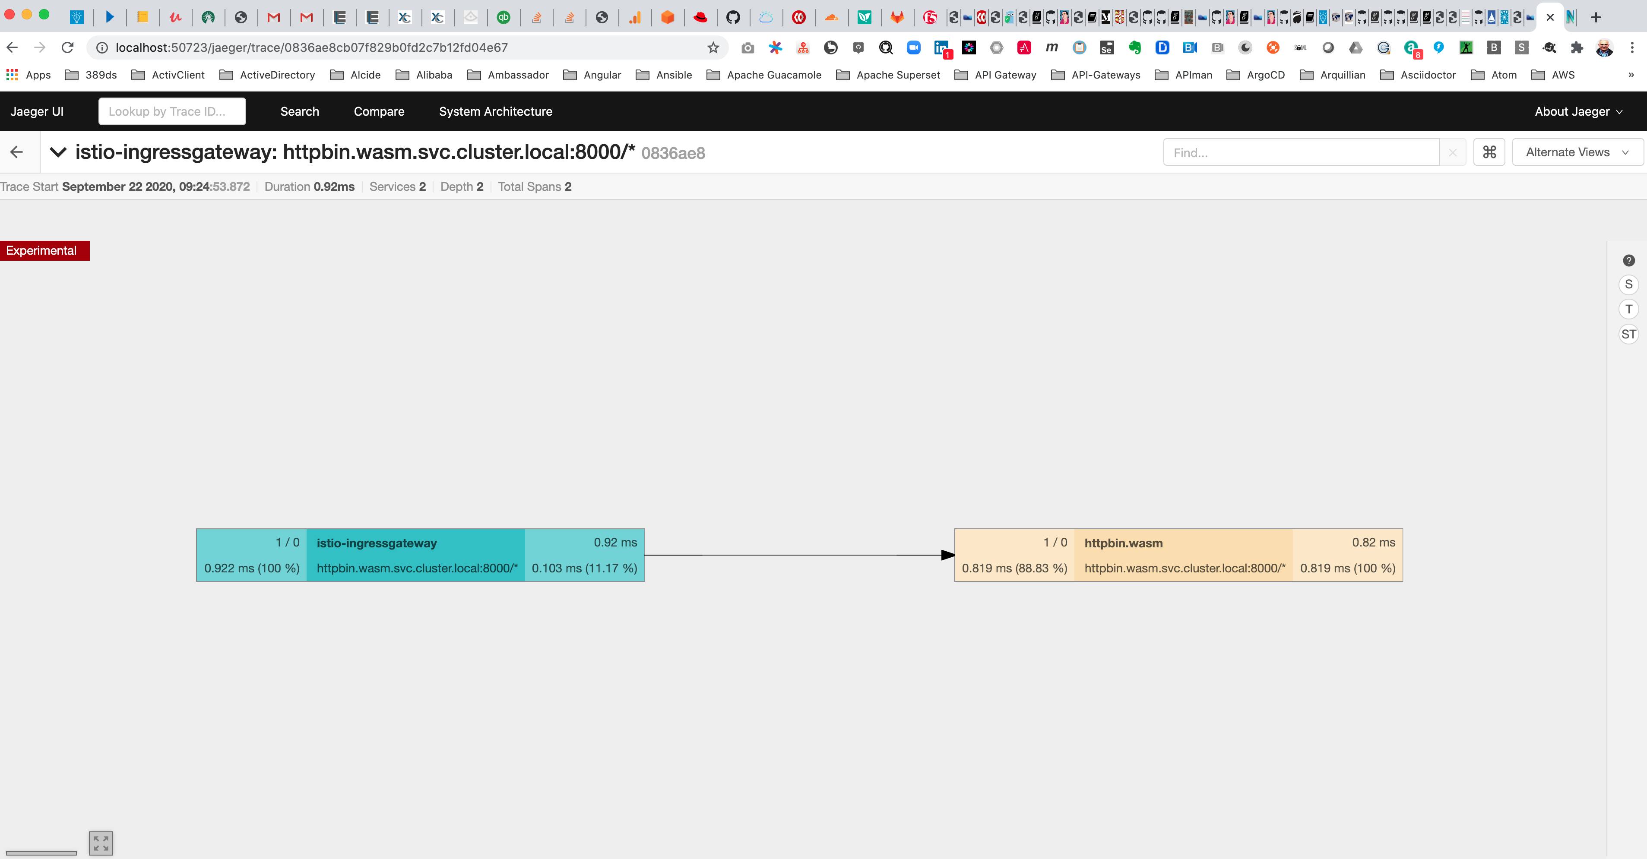Click browser back arrow
The width and height of the screenshot is (1647, 859).
12,47
